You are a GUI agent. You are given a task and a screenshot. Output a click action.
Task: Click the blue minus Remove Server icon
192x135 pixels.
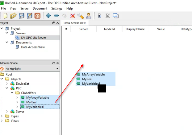[x=56, y=15]
